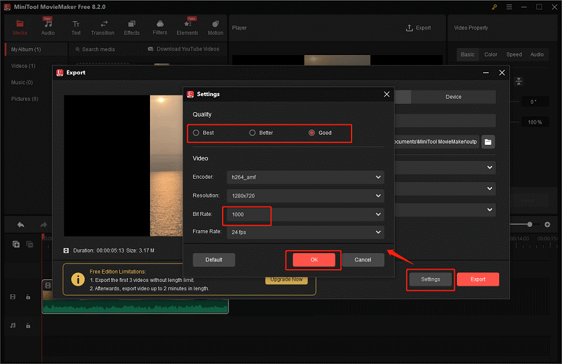Open the Effects tab
The height and width of the screenshot is (364, 562).
(132, 28)
